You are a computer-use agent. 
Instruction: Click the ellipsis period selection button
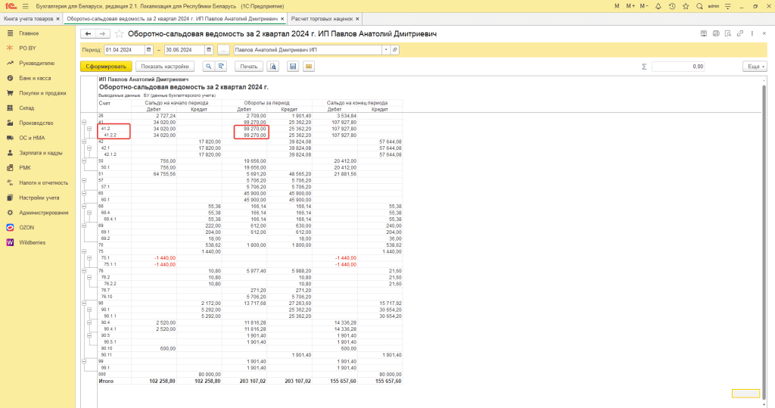[223, 50]
